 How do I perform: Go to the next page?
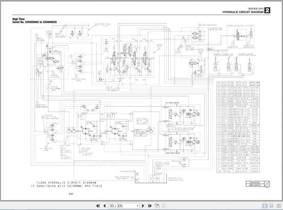pos(143,206)
